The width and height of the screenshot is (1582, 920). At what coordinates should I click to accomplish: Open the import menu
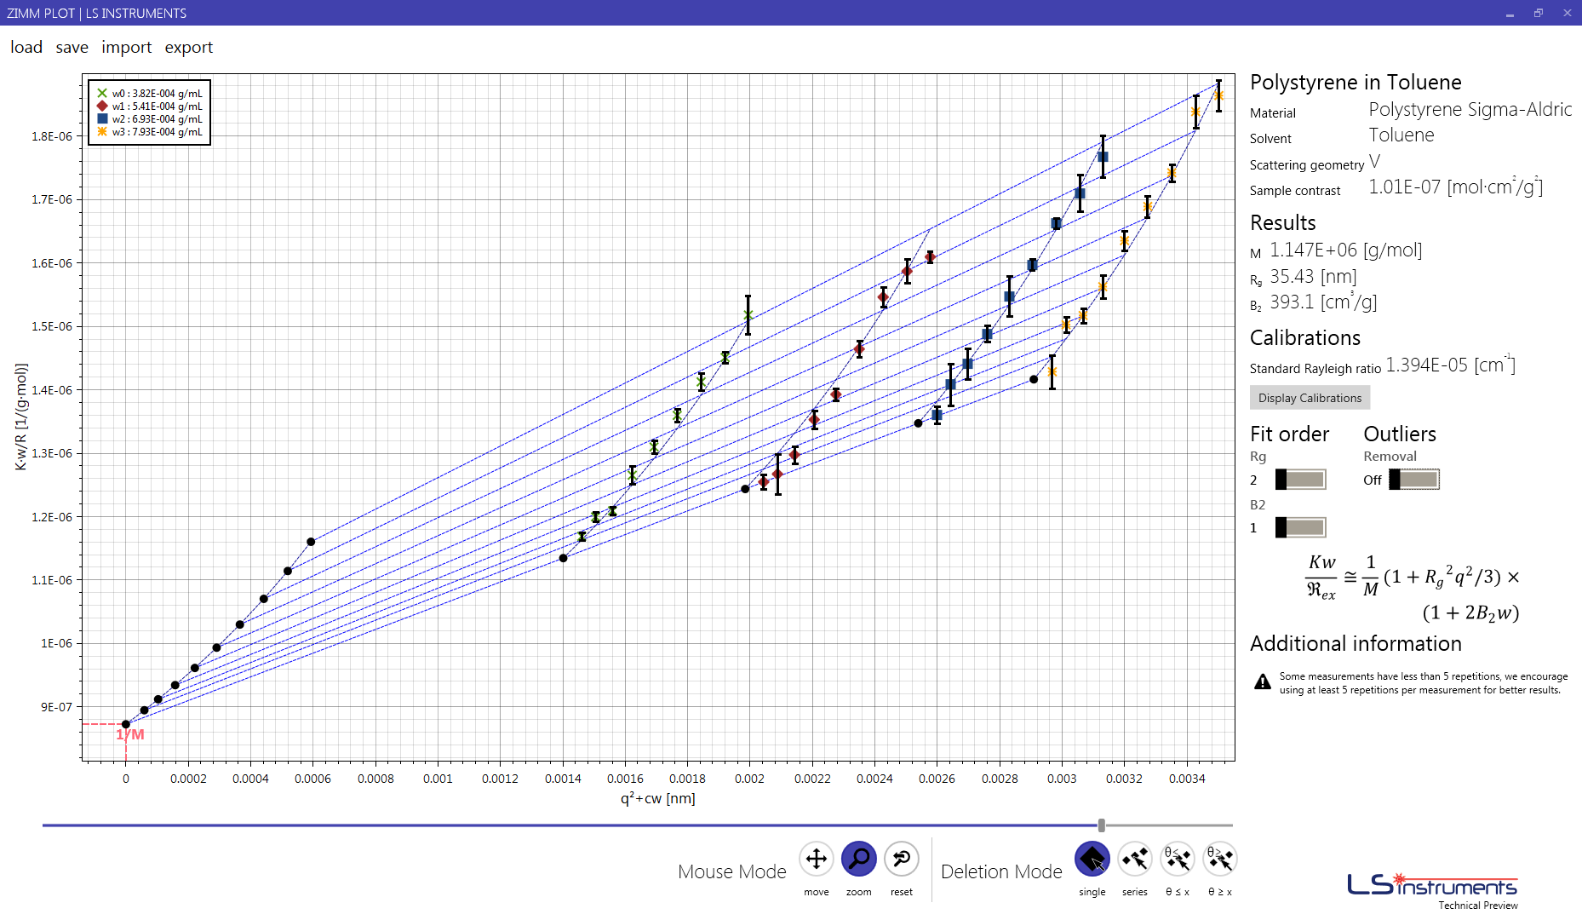(x=127, y=48)
